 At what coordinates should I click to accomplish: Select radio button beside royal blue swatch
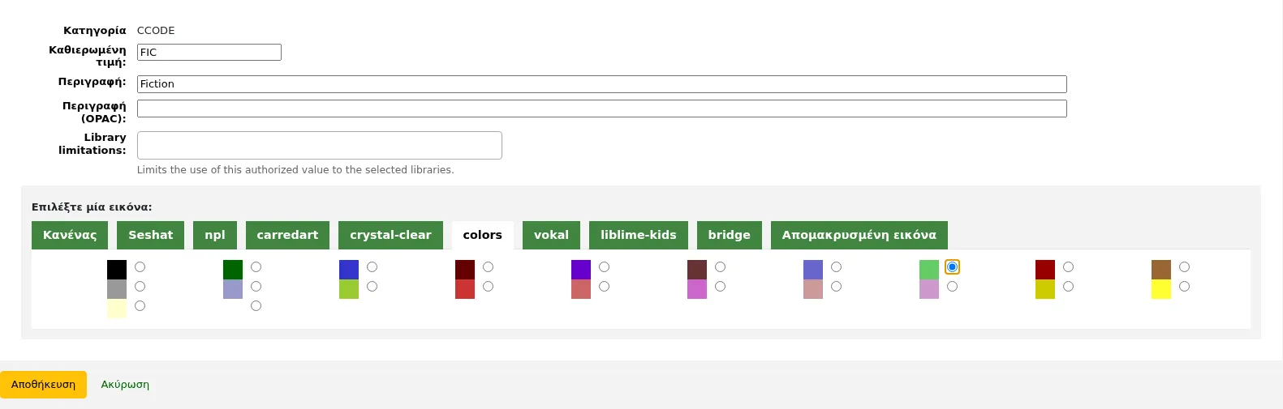(372, 267)
